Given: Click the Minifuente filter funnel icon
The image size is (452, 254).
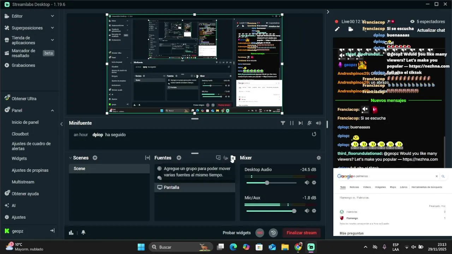Looking at the screenshot, I should [x=283, y=123].
